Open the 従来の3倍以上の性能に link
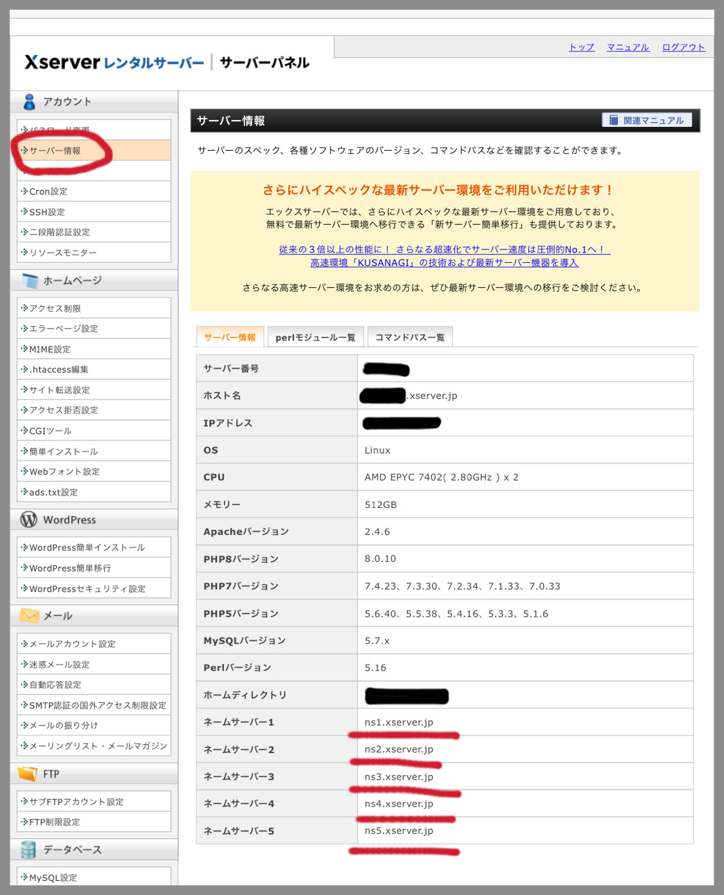Screen dimensions: 724x895 click(x=444, y=249)
